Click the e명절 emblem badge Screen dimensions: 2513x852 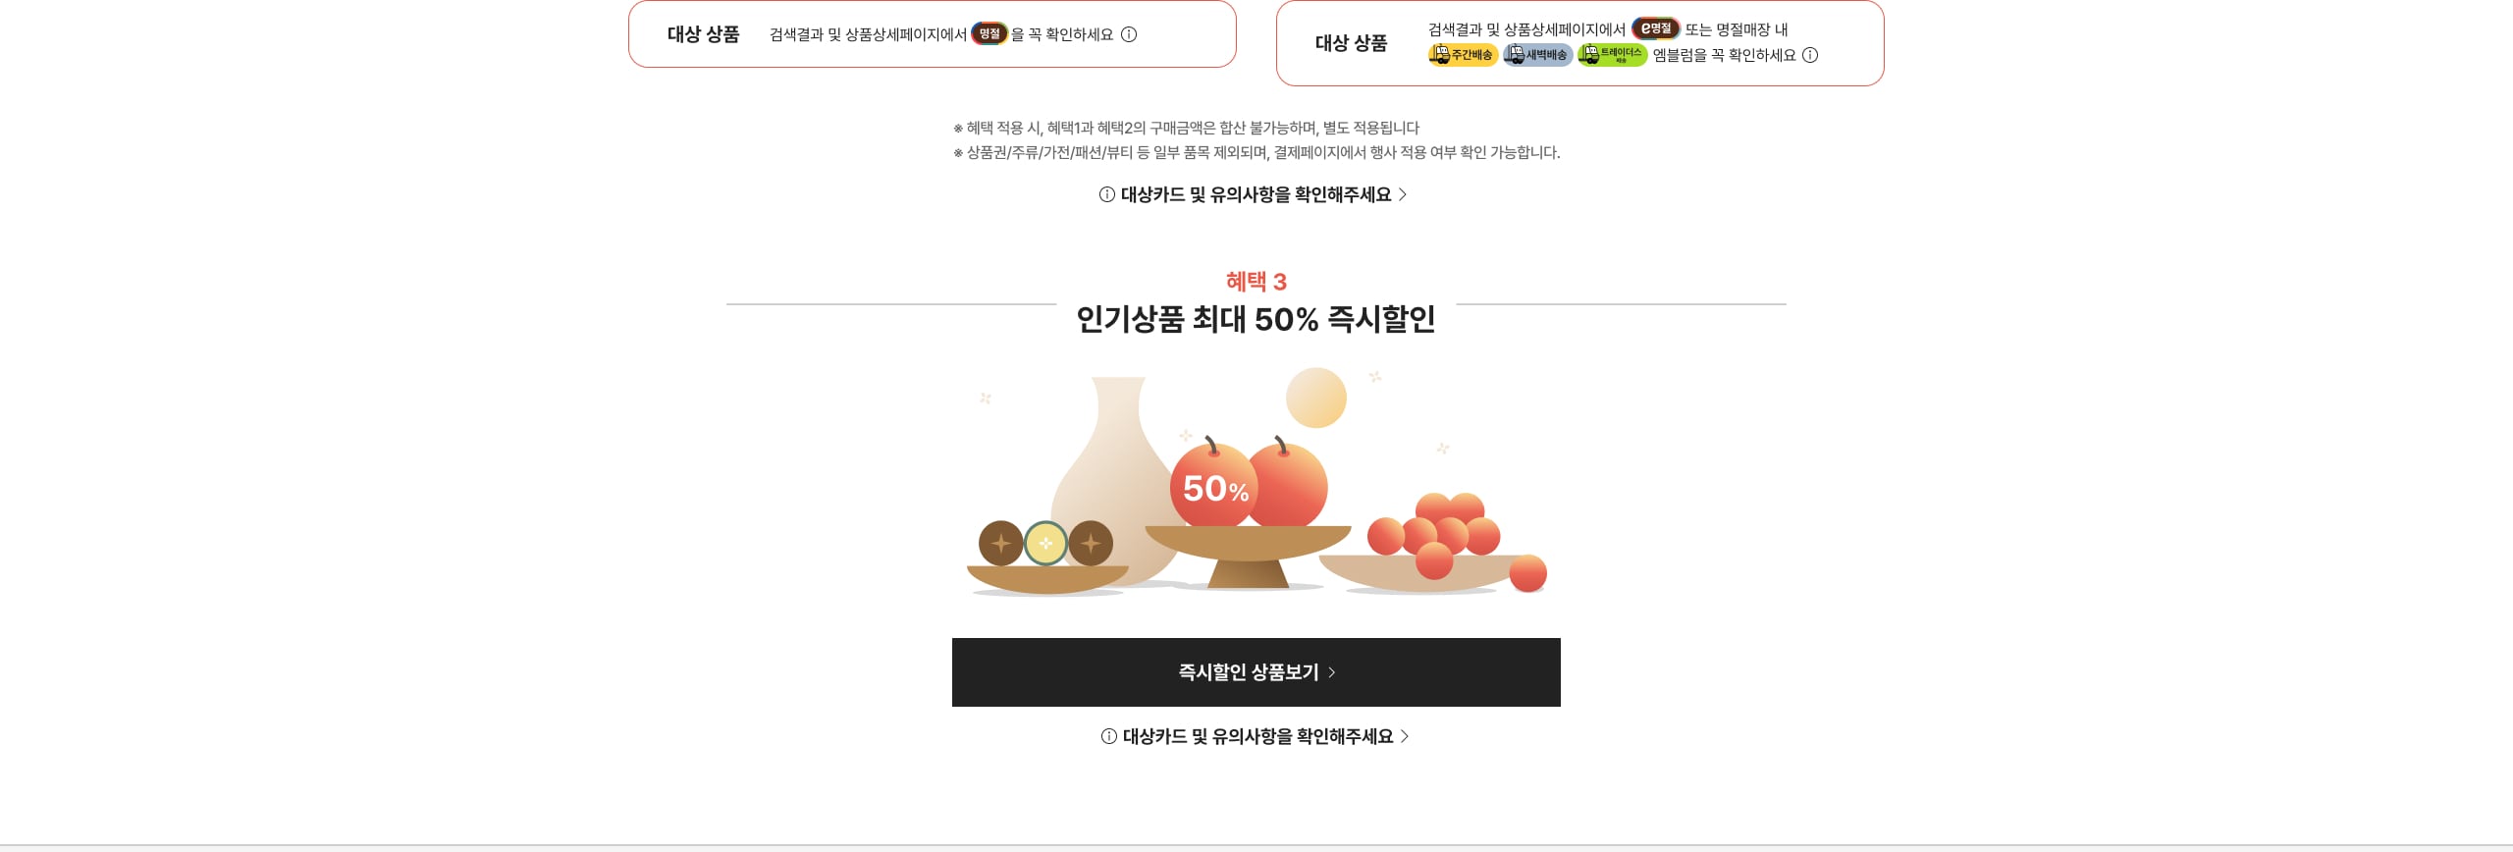pos(1656,28)
